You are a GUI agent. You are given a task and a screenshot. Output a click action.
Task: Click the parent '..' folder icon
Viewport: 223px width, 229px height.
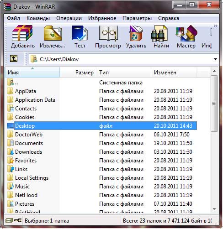click(x=11, y=82)
